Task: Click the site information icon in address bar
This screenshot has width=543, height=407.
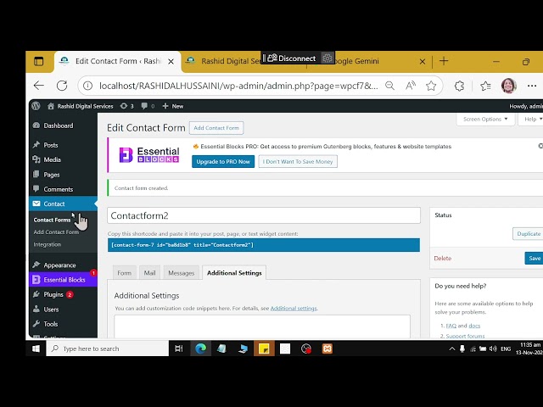Action: (x=88, y=86)
